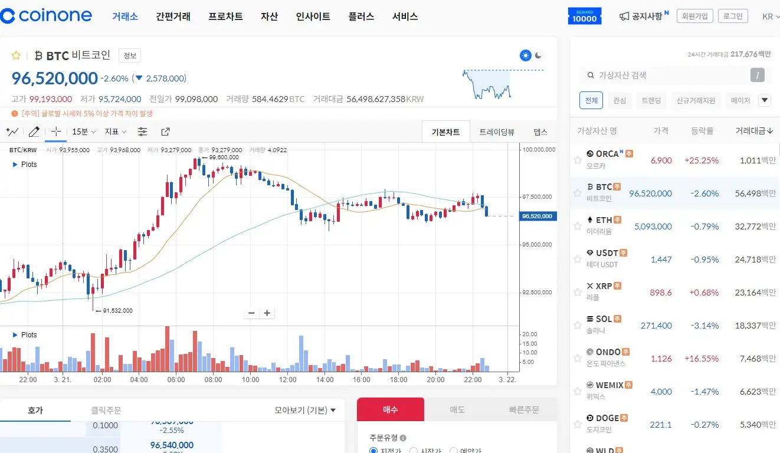Open the 플러스 menu
This screenshot has height=453, width=780.
[361, 17]
